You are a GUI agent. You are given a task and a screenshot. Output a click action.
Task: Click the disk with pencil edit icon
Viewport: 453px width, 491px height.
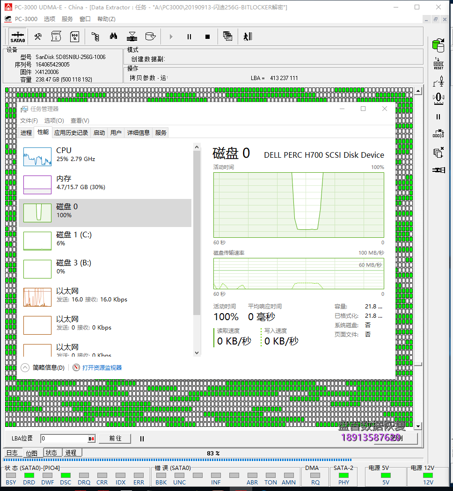point(151,37)
